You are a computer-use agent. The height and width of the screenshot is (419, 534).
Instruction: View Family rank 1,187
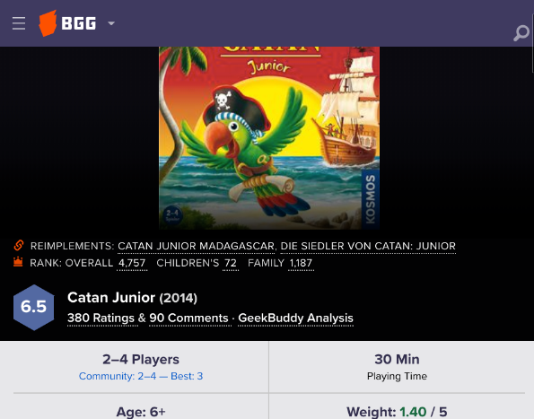(x=301, y=263)
